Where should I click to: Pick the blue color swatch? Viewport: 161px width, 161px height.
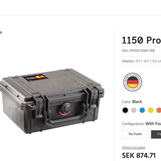142,110
